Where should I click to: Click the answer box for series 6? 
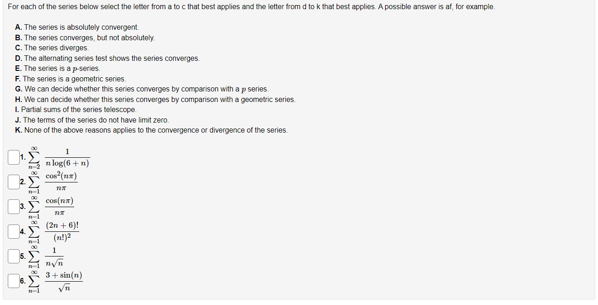pos(13,281)
